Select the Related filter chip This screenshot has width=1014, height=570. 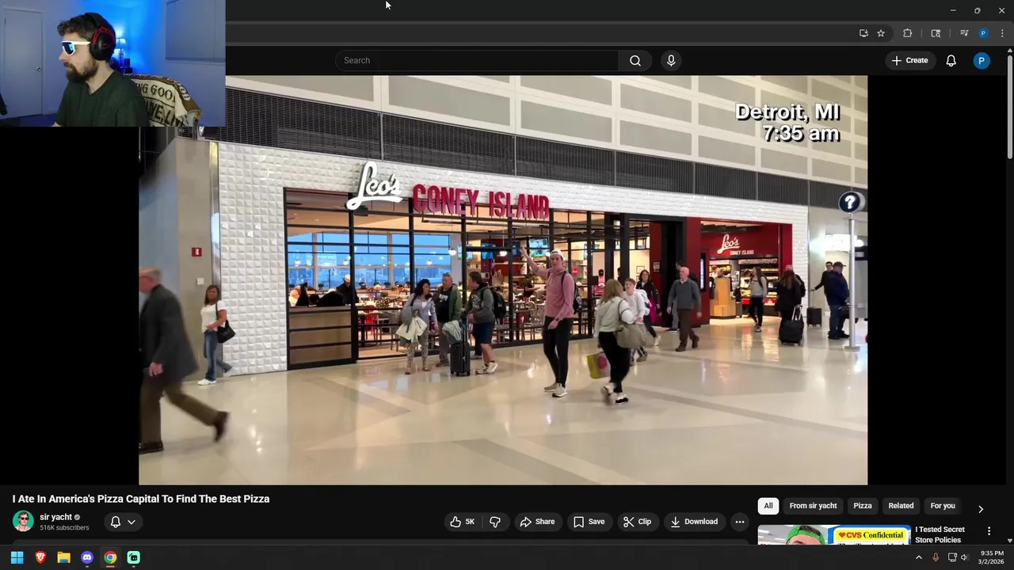click(901, 506)
